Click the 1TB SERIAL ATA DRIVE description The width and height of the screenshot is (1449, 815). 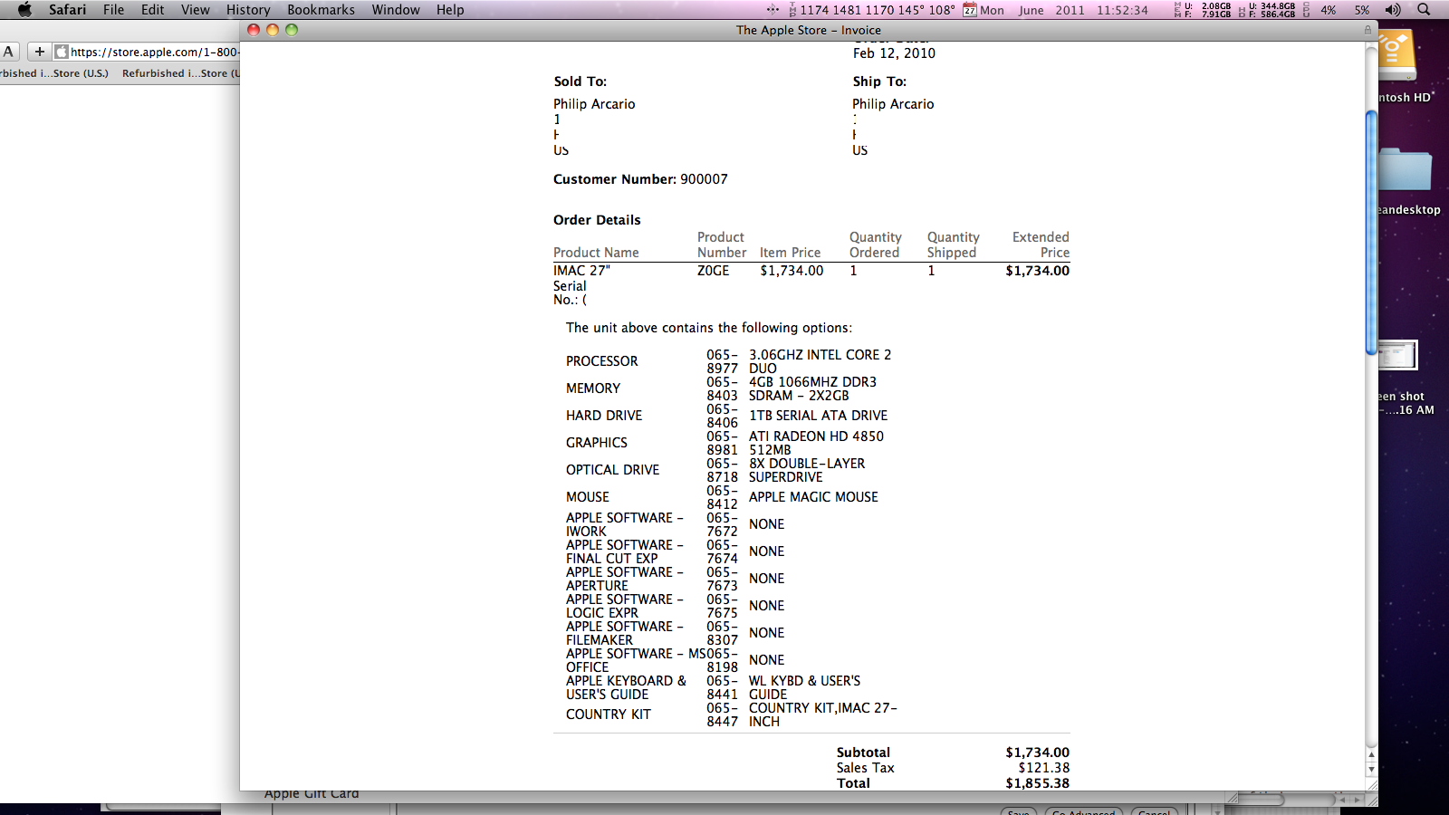(819, 416)
